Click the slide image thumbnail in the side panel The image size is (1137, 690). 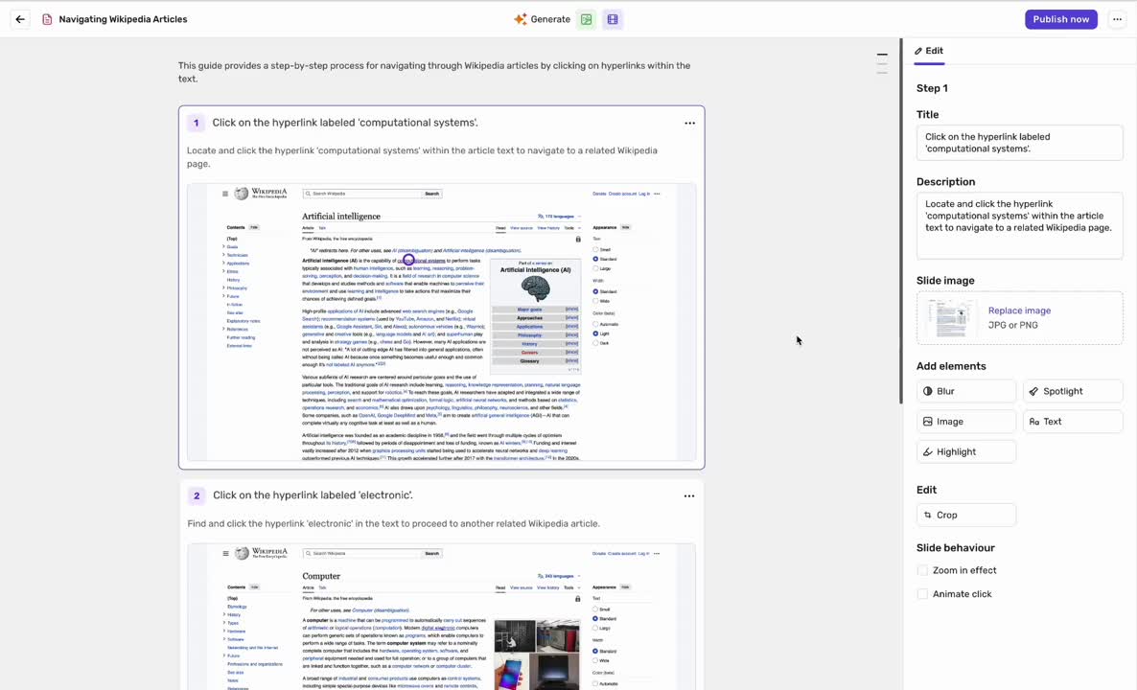951,317
